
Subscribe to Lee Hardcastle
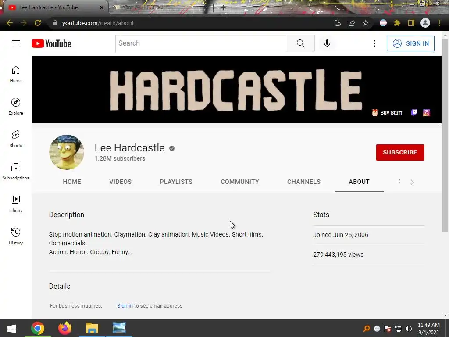tap(400, 152)
